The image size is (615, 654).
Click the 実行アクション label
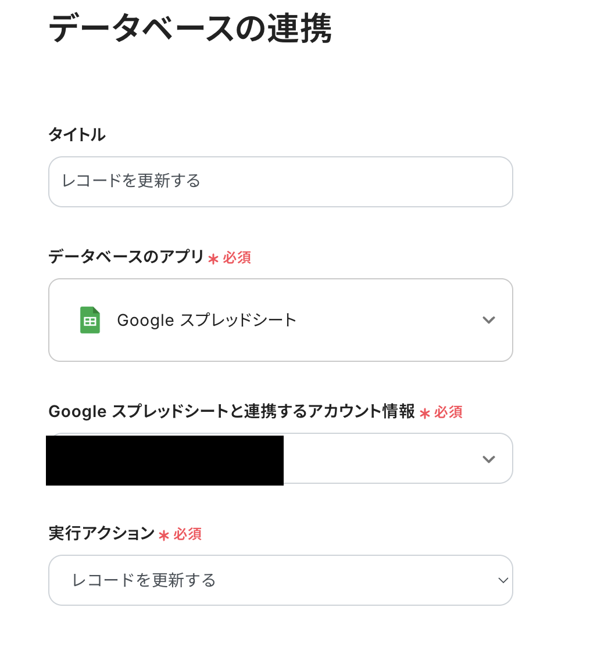(102, 533)
